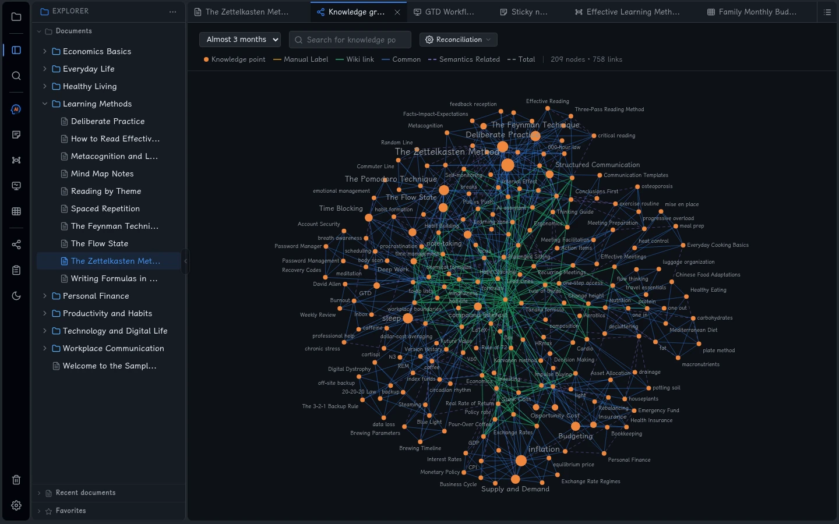Toggle the sidebar panel layout icon
The height and width of the screenshot is (524, 839).
[16, 50]
